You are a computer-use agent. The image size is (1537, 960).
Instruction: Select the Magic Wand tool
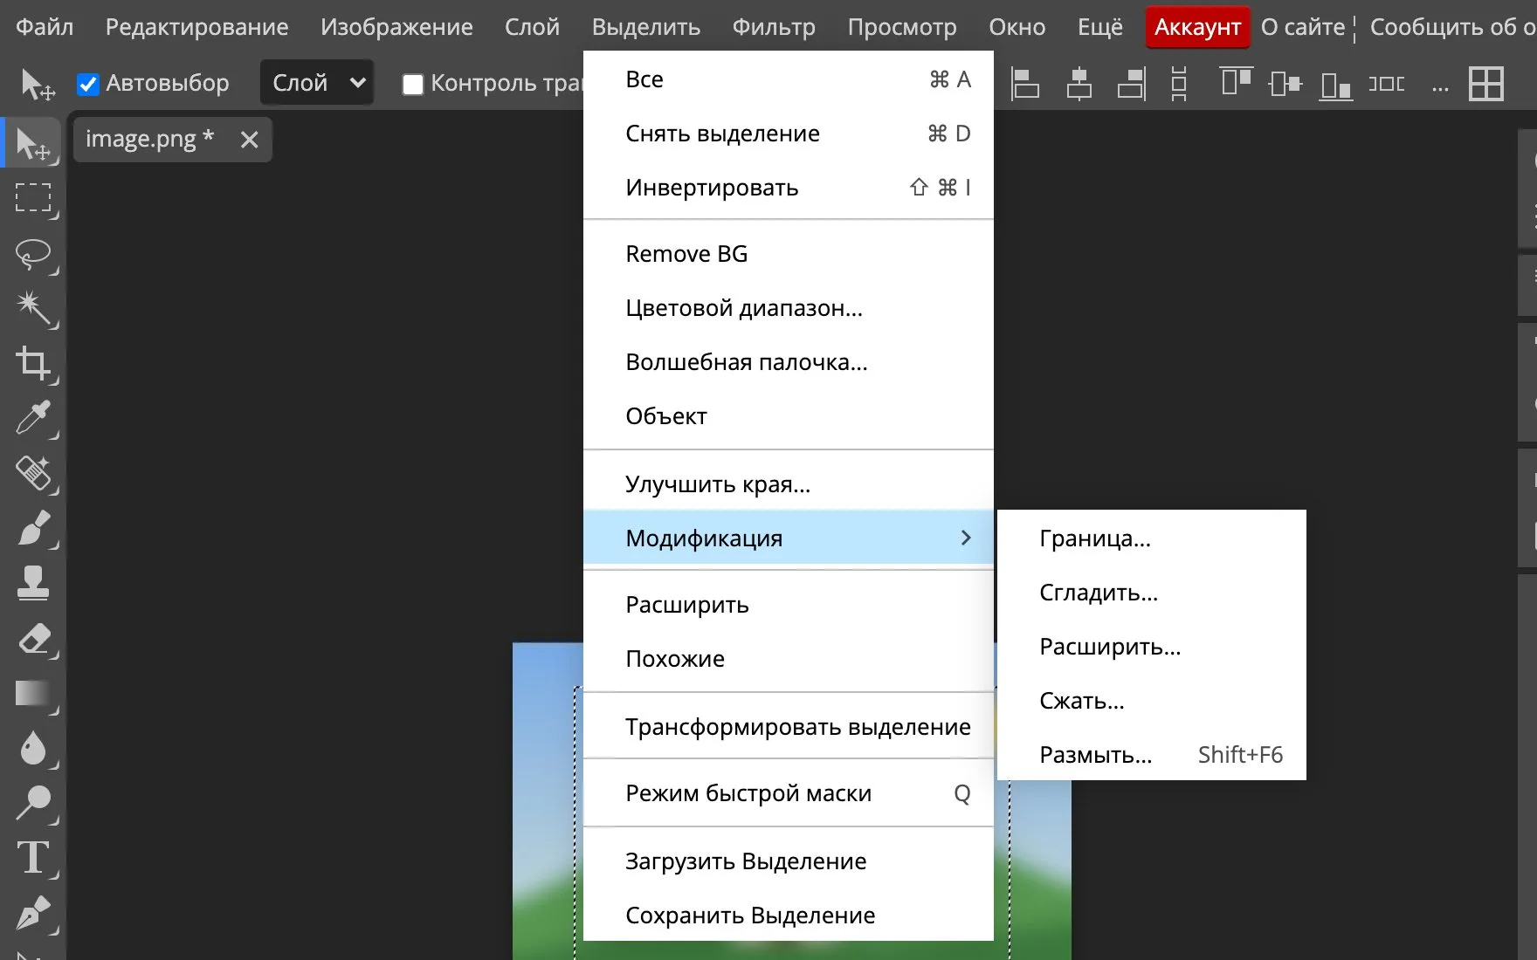[33, 308]
